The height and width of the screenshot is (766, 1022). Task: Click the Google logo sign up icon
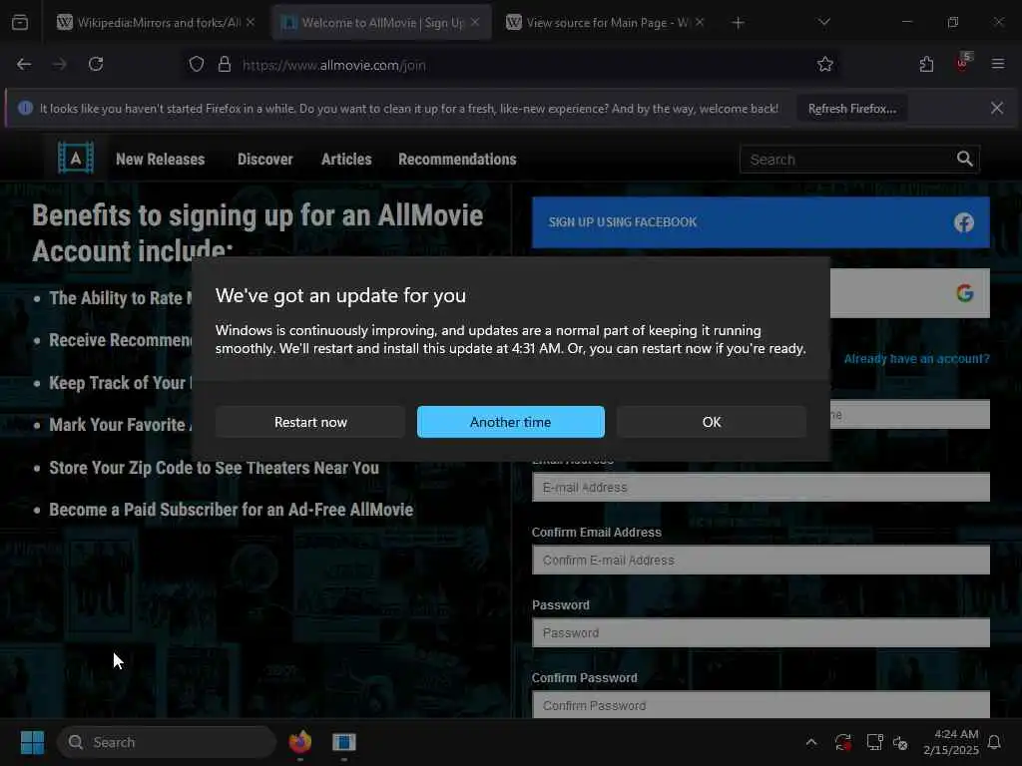(965, 292)
